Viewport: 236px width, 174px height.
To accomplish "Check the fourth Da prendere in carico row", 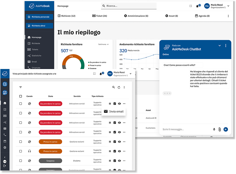I will tap(20, 132).
